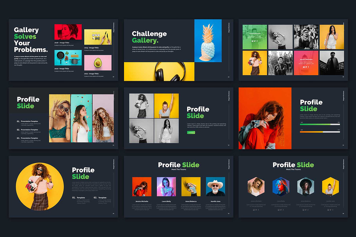The height and width of the screenshot is (237, 356).
Task: Click the 'Gallery Solves Your Problems.' heading
Action: pyautogui.click(x=31, y=40)
